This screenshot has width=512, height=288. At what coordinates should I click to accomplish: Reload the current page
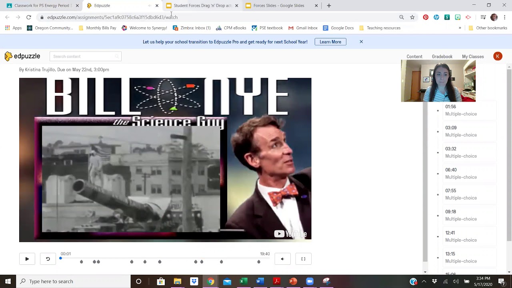(29, 17)
